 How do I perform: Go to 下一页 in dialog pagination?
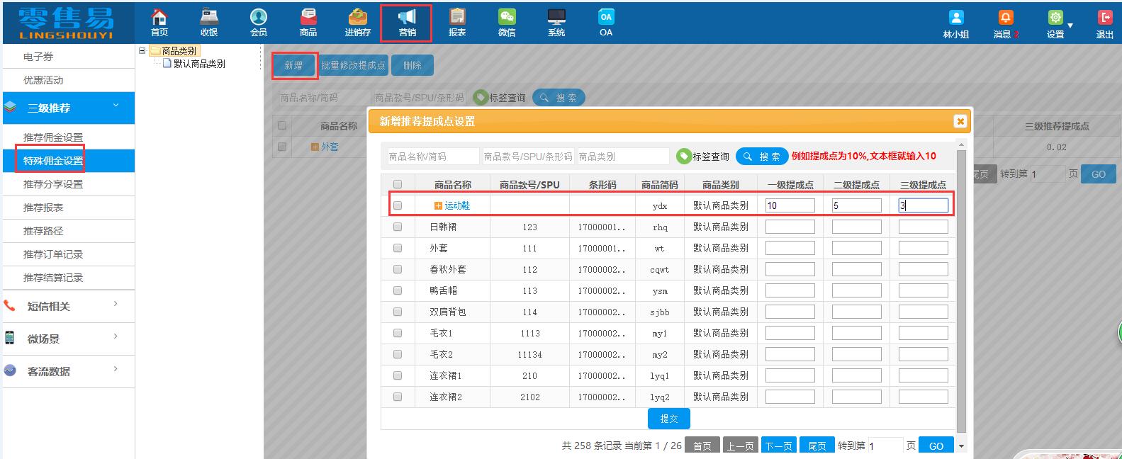click(x=778, y=446)
